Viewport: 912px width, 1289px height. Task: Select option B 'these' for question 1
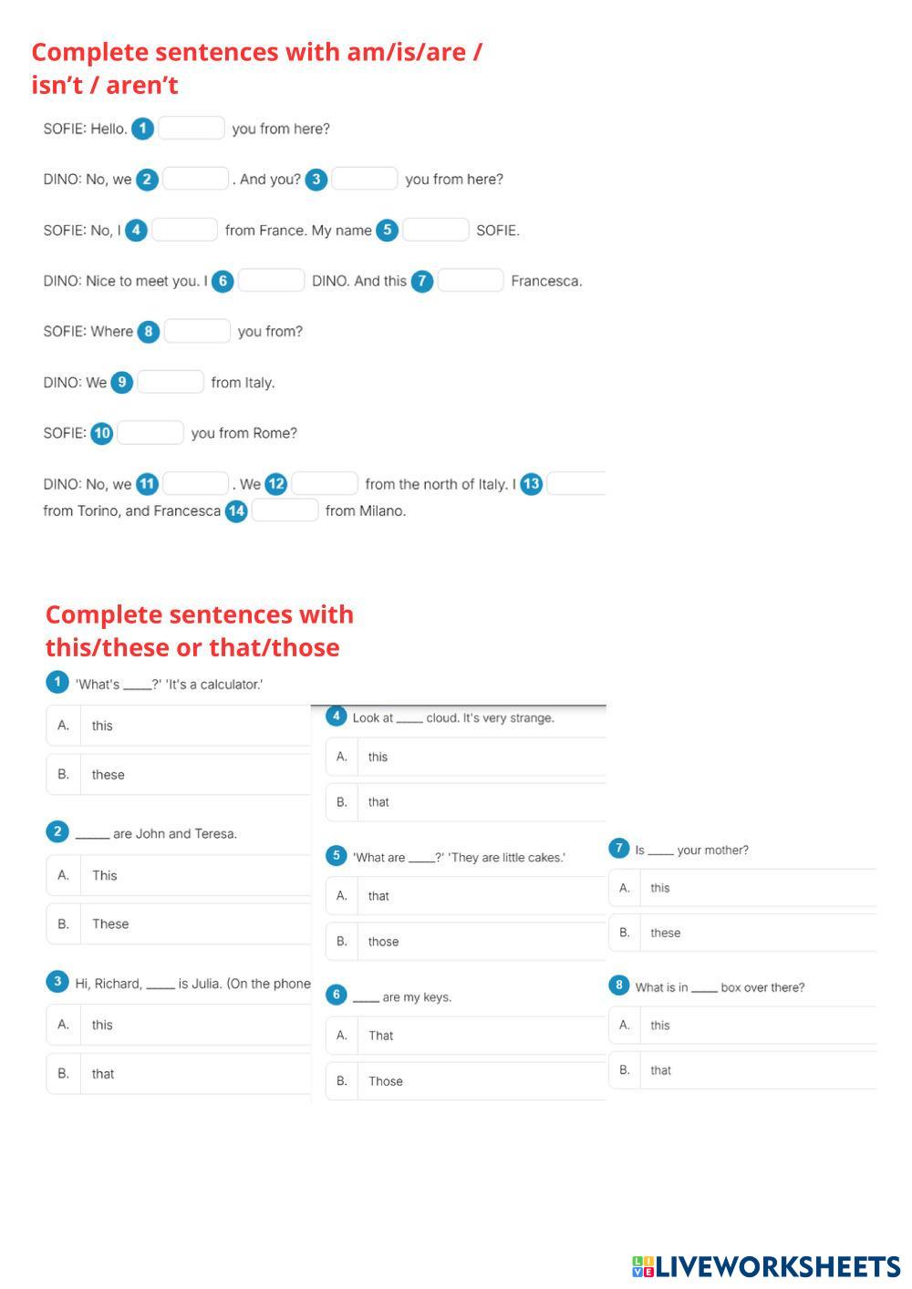[179, 775]
